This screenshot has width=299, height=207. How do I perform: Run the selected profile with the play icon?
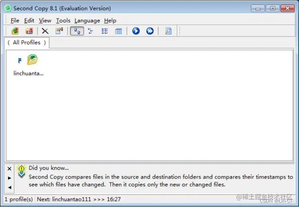pos(136,31)
